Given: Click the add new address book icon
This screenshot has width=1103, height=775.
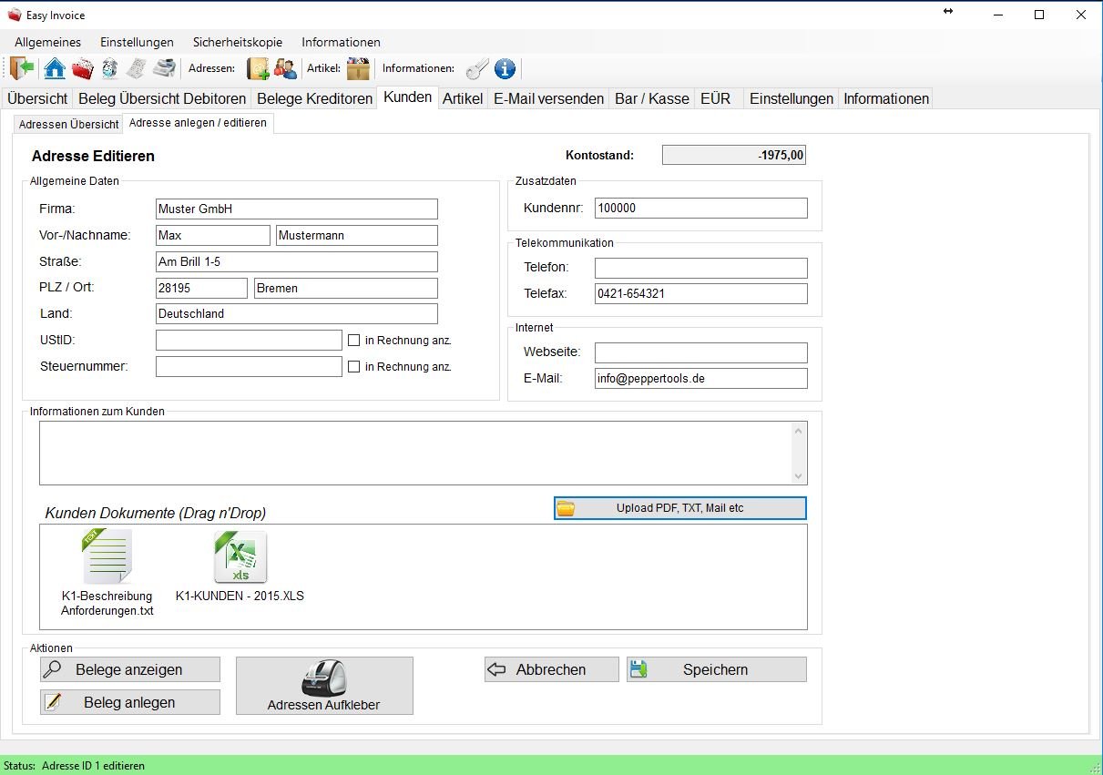Looking at the screenshot, I should pos(258,68).
